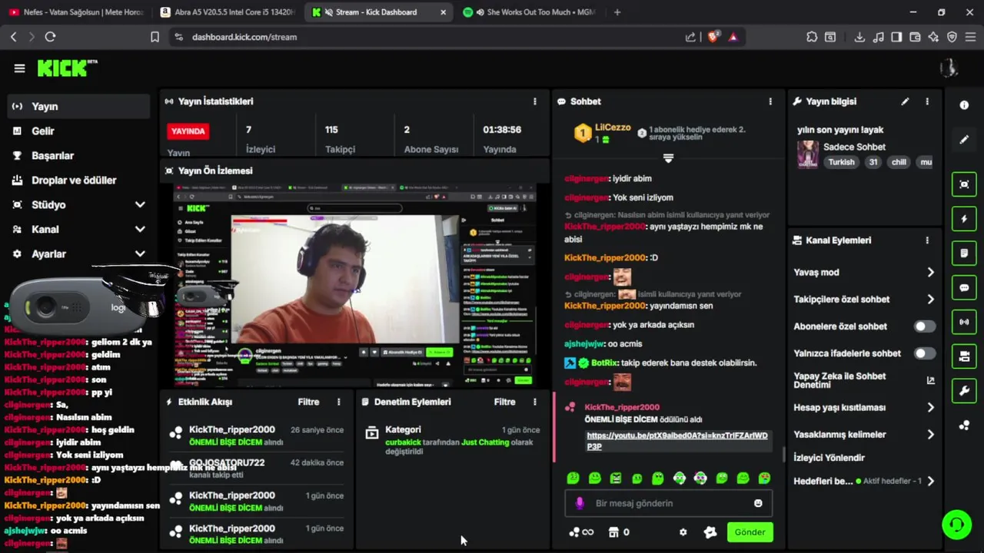Click the broadcast signal icon in right rail
The width and height of the screenshot is (984, 553).
pyautogui.click(x=964, y=322)
